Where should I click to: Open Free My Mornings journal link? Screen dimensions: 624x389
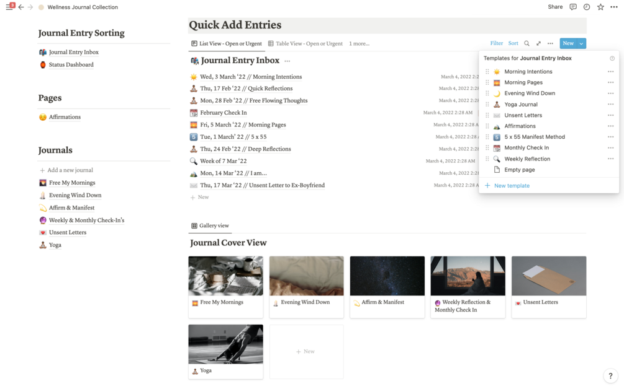(67, 183)
